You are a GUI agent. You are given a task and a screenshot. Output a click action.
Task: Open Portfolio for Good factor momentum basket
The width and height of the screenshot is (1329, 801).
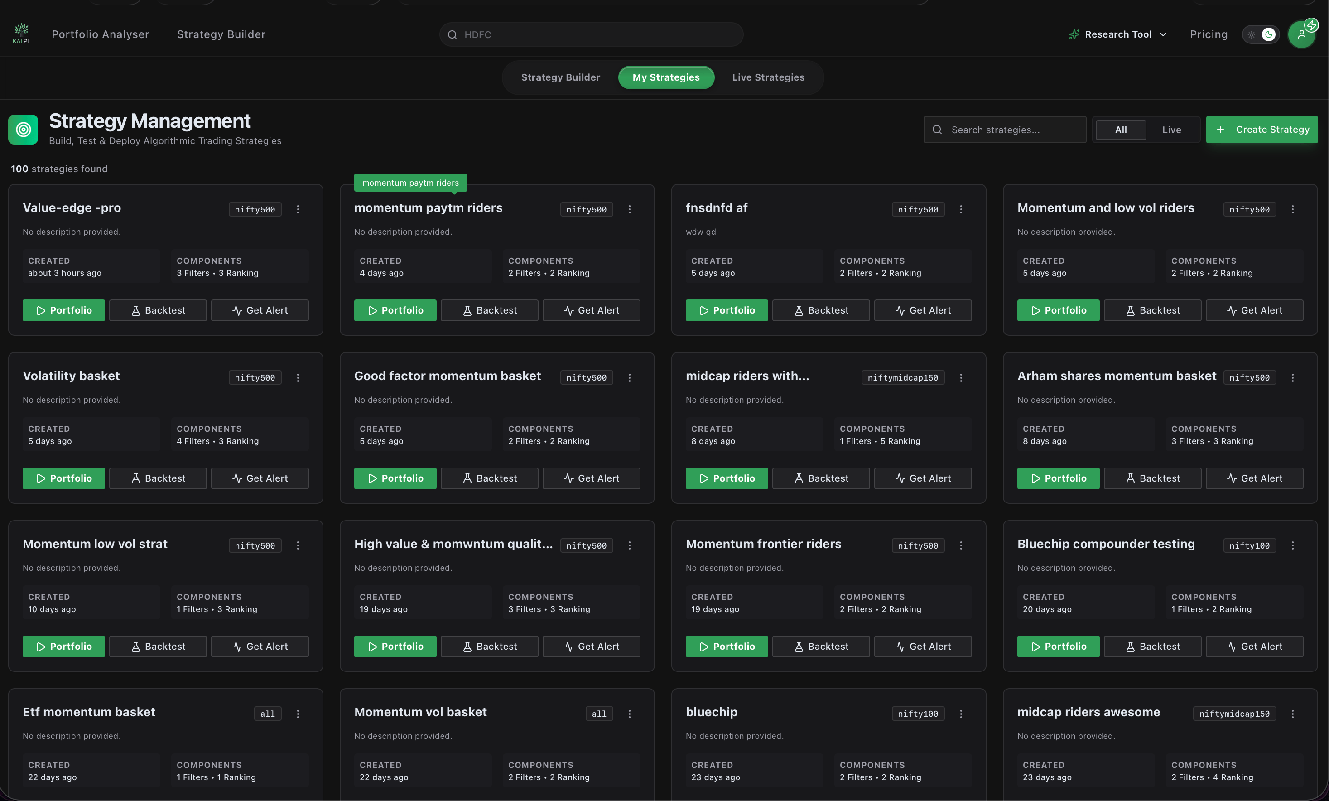[x=395, y=478]
